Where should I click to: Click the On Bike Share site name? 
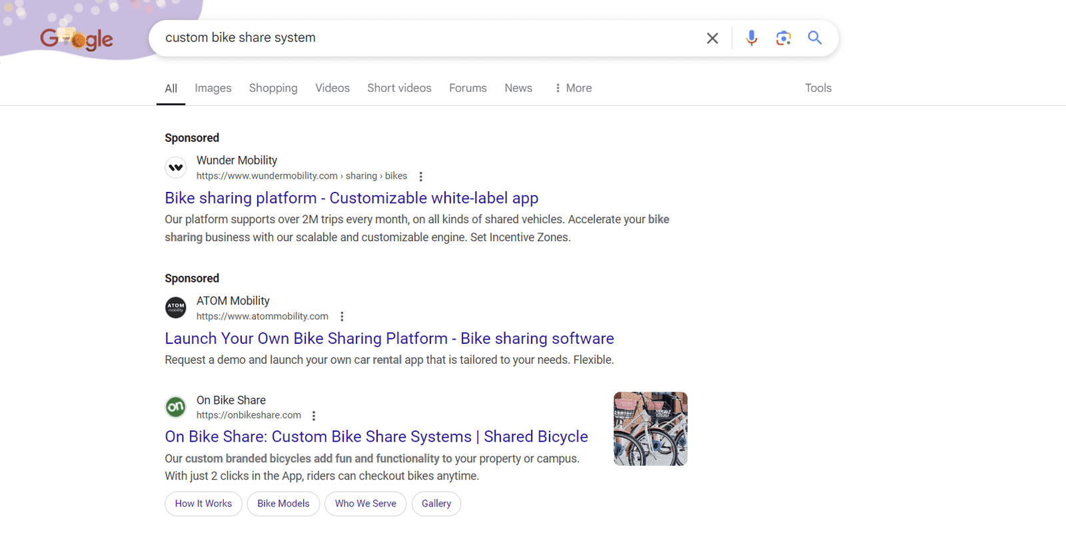pyautogui.click(x=231, y=400)
